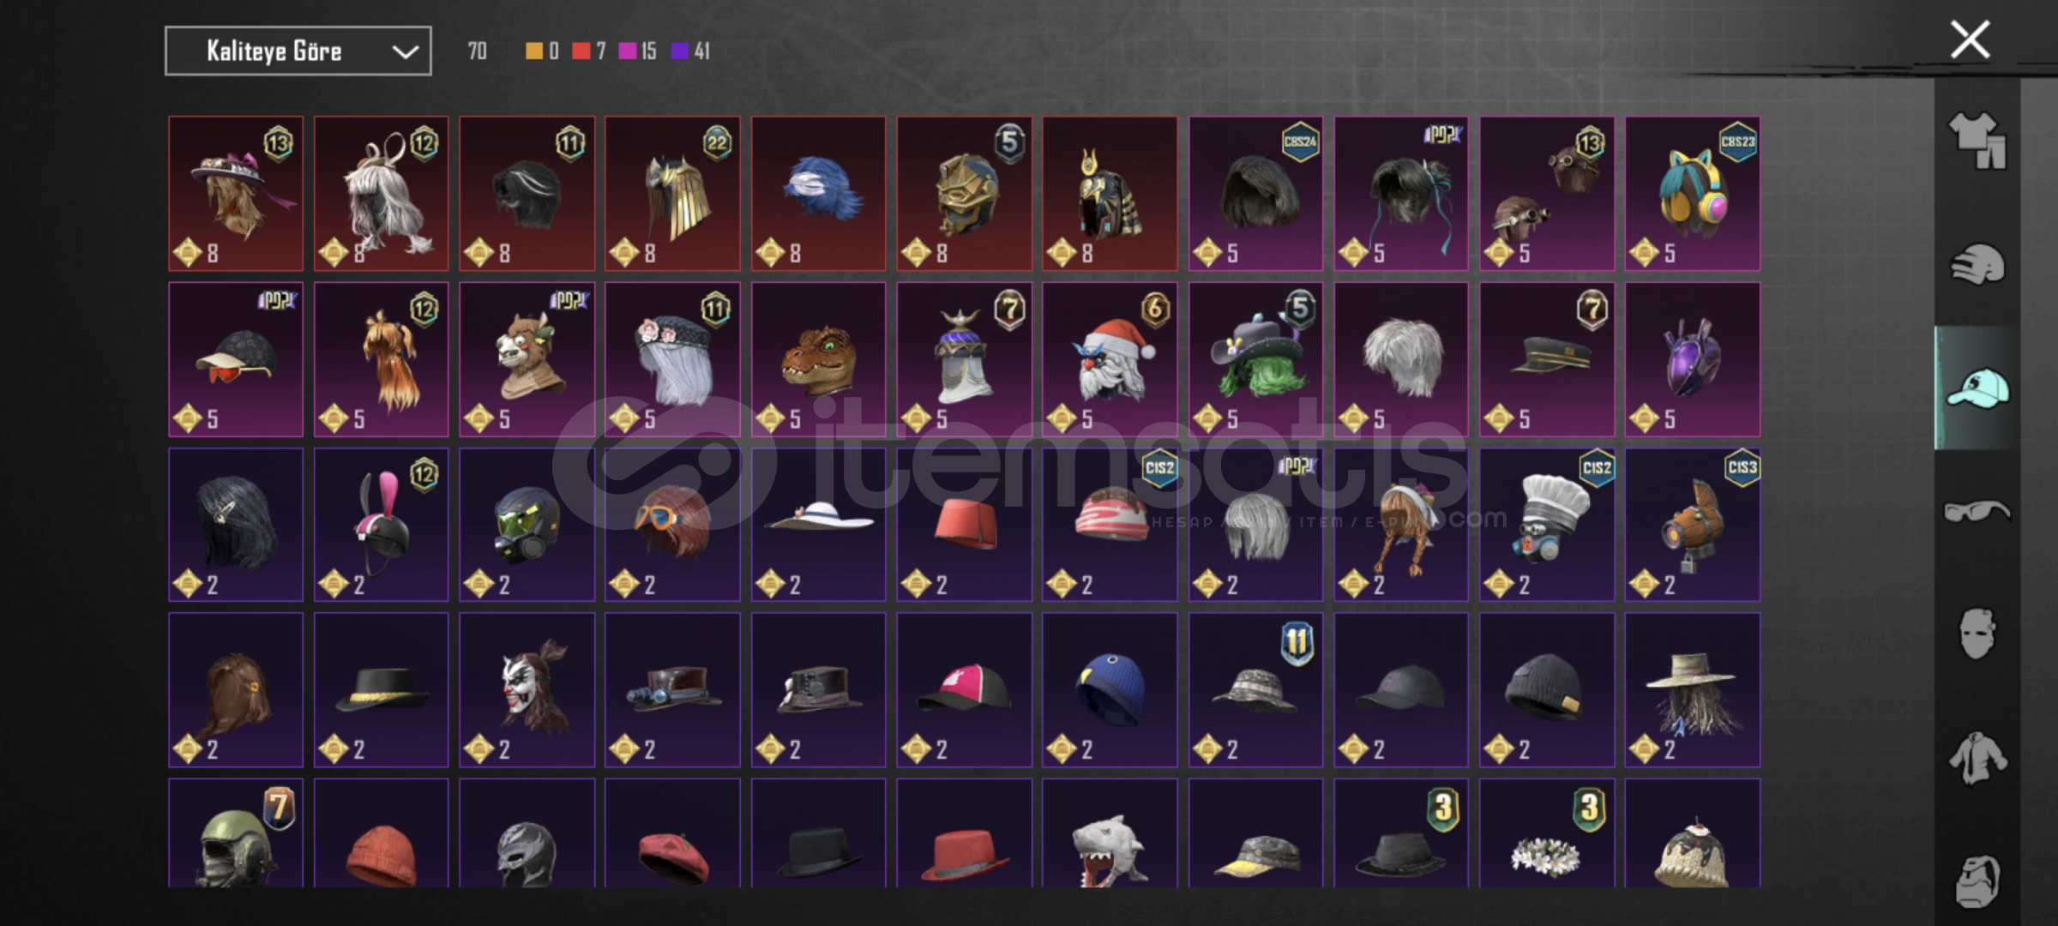Click the dropdown chevron next to Kaliteye Göre
Screen dimensions: 2058x926
[405, 52]
